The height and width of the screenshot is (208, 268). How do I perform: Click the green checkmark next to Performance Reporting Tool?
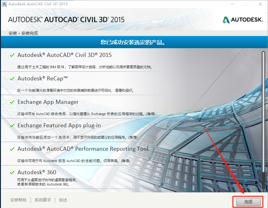click(12, 149)
